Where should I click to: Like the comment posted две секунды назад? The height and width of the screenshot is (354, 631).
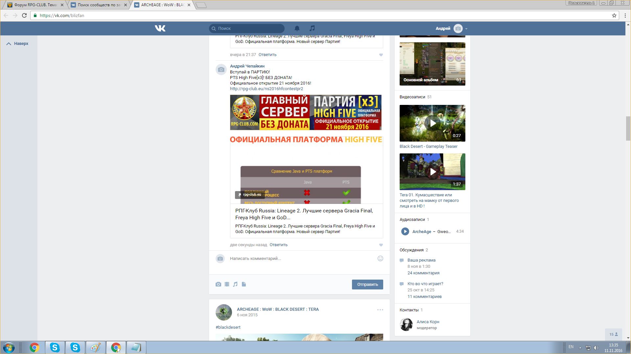coord(381,245)
